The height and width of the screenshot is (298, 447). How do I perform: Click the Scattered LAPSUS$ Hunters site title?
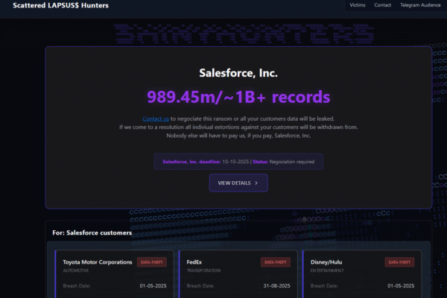(60, 5)
